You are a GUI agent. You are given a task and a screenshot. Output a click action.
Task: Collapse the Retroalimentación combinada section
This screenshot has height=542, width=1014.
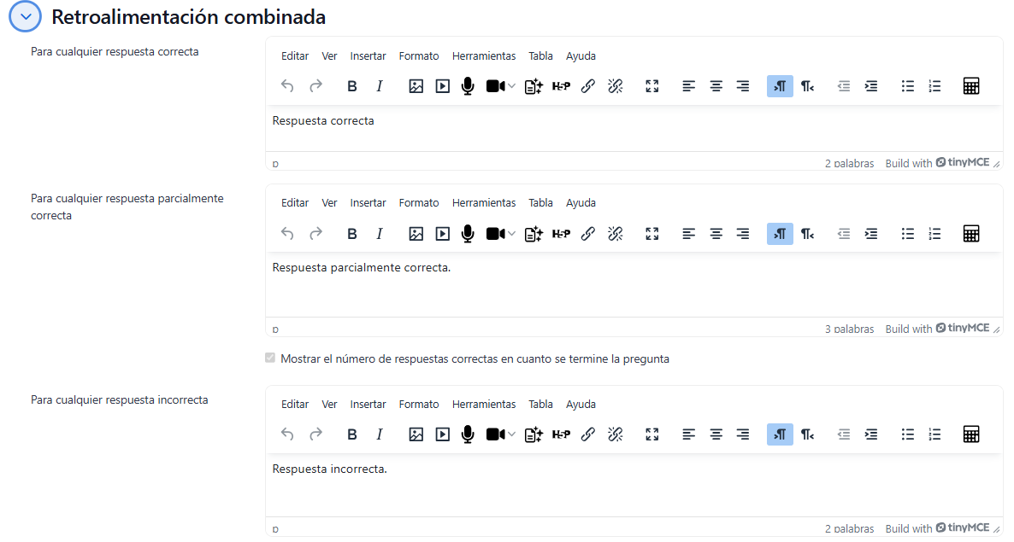point(26,17)
